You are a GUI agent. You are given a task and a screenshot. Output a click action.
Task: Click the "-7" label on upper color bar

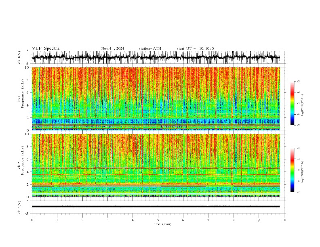[x=298, y=126]
